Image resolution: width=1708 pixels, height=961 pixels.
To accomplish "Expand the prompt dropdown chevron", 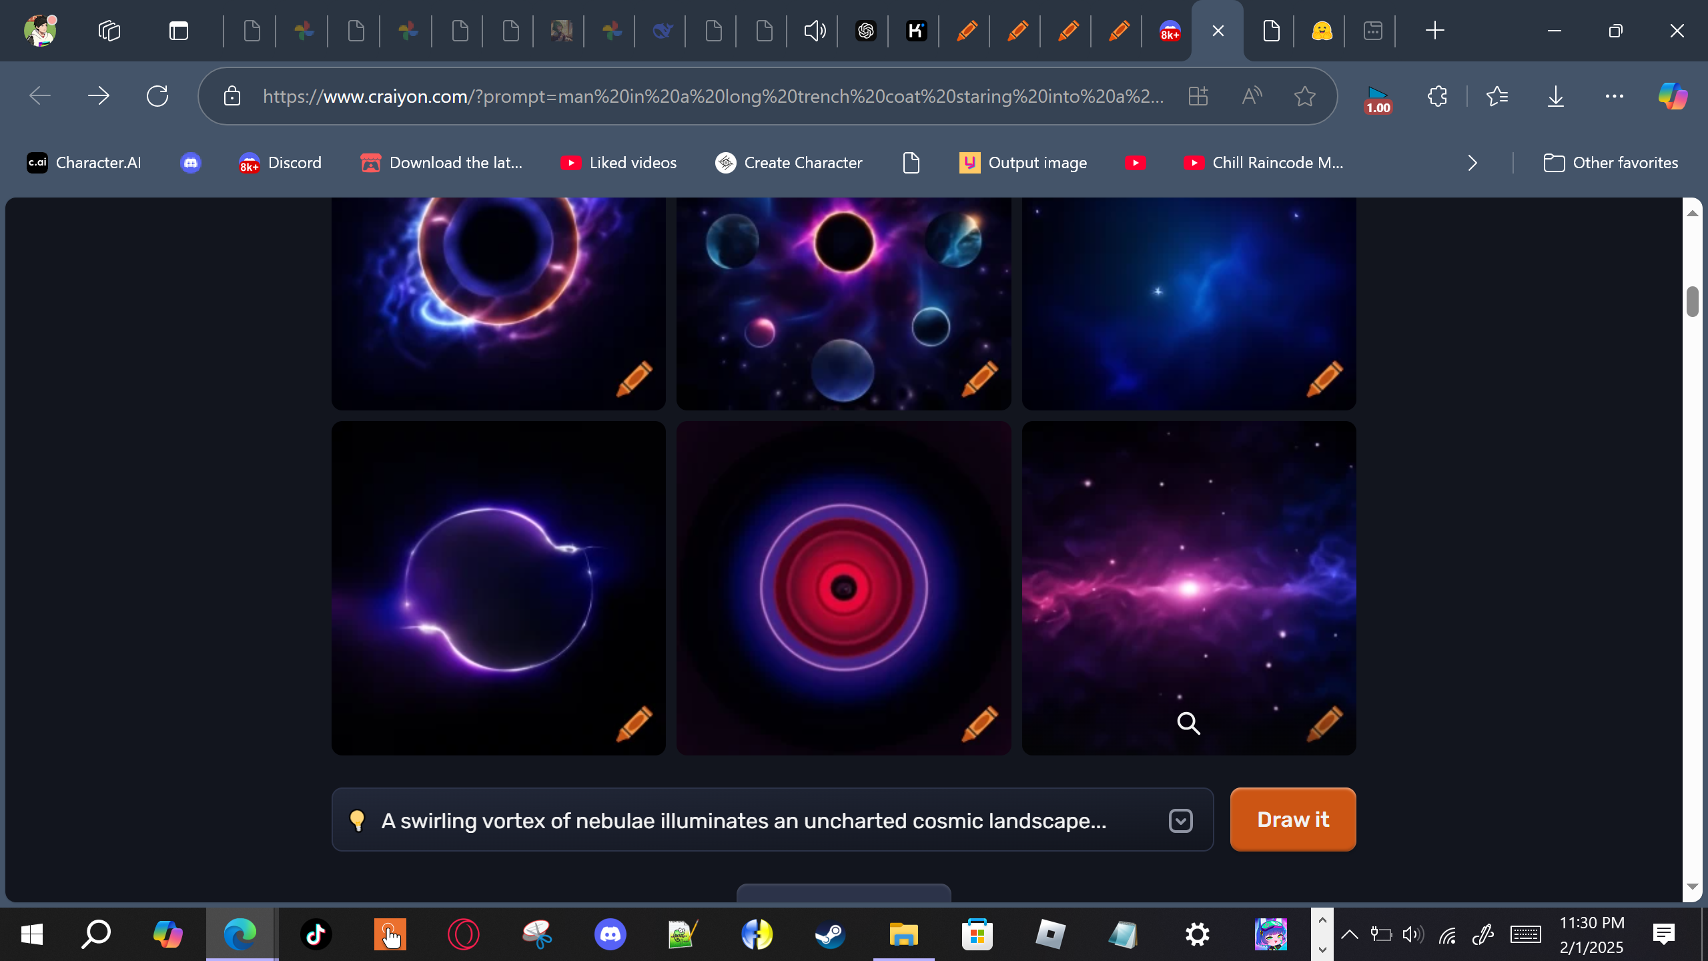I will [x=1180, y=820].
